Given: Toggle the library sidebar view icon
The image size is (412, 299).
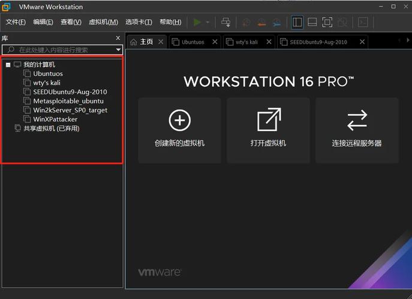Looking at the screenshot, I should [x=297, y=22].
